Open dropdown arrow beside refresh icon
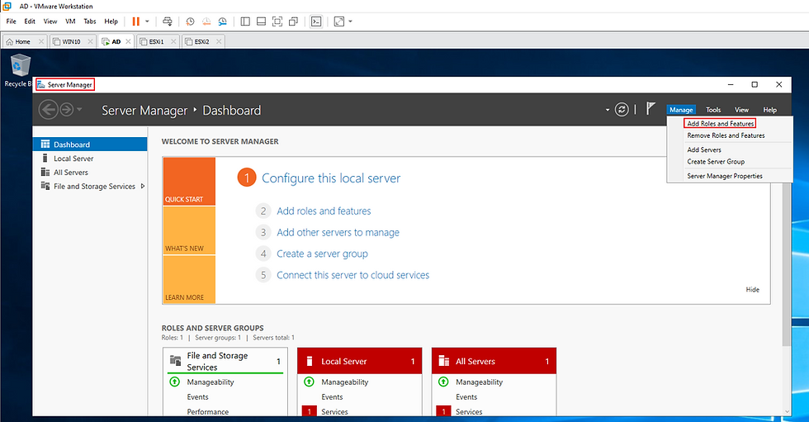809x422 pixels. click(608, 110)
